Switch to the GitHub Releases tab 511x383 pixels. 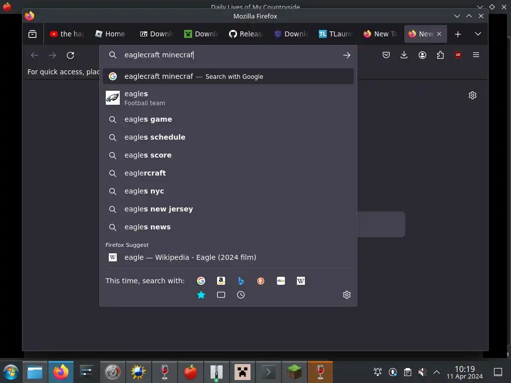coord(246,34)
